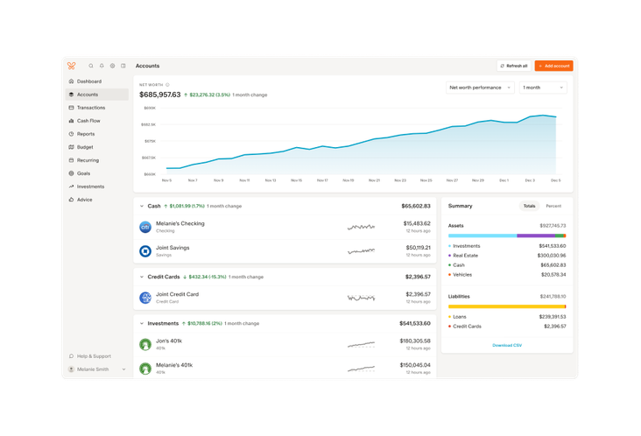Click Jon's 401k balance $180,305.58
The height and width of the screenshot is (436, 641).
[x=415, y=341]
